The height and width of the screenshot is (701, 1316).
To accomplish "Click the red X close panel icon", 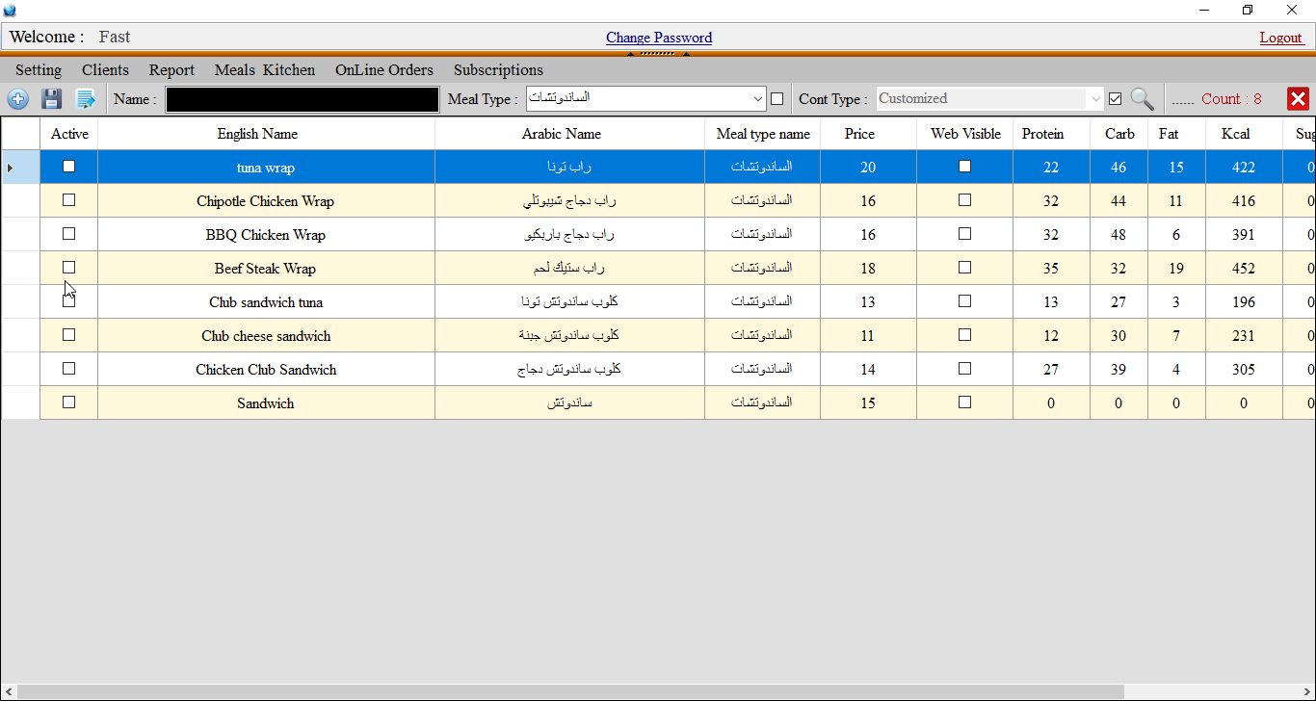I will pos(1298,98).
